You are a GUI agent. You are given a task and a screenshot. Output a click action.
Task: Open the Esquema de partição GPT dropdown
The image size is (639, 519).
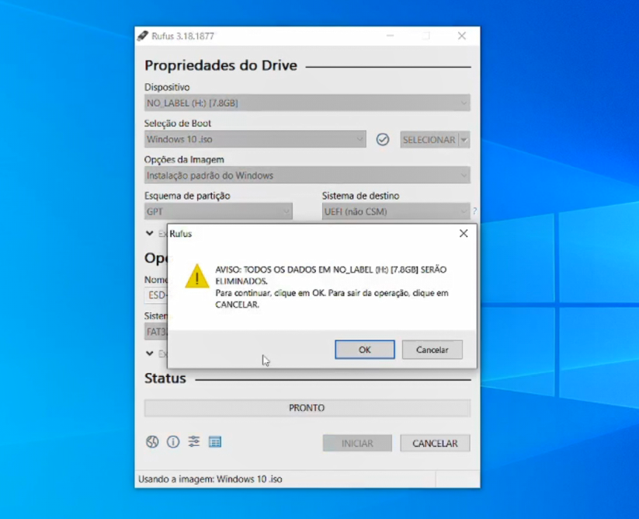click(x=218, y=211)
